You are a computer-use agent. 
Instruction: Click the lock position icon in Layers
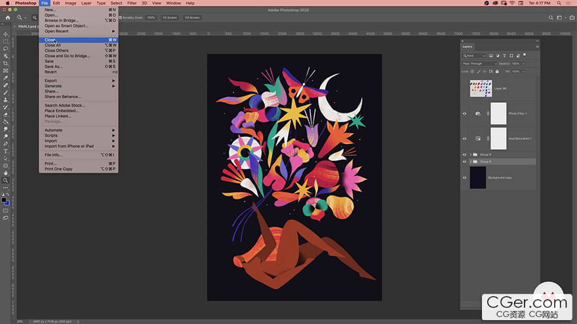coord(485,71)
